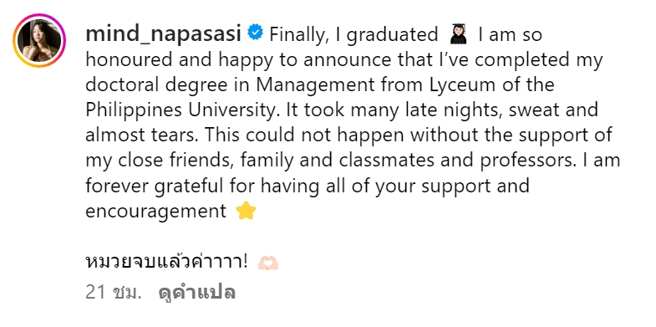Show translation via "ดูคำแปล"
The width and height of the screenshot is (656, 327).
click(x=197, y=292)
